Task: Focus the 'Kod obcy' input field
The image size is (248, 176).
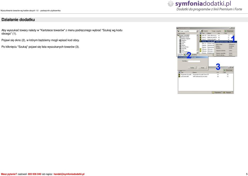Action: pyautogui.click(x=194, y=61)
